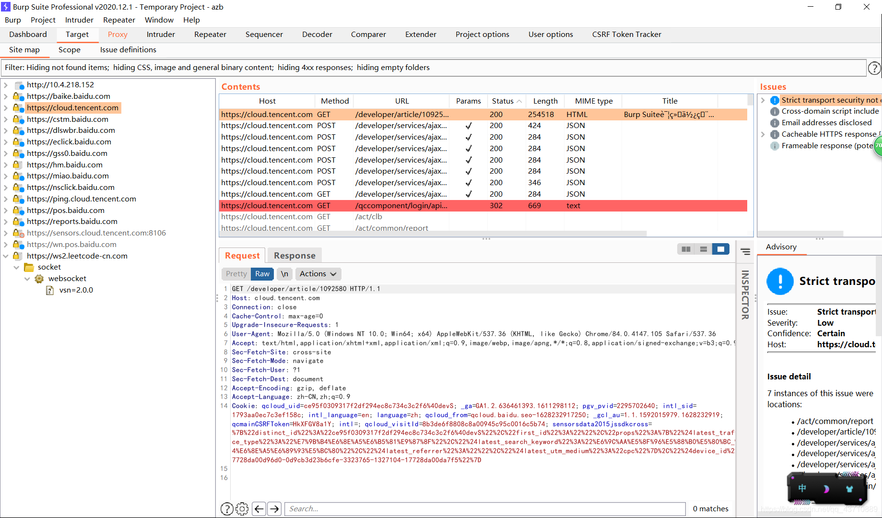Toggle non-printable characters \n button
Viewport: 882px width, 518px height.
[x=285, y=274]
